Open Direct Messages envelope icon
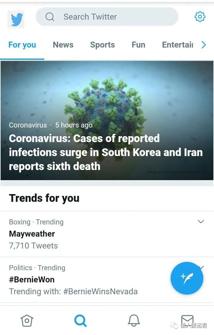214x335 pixels. pyautogui.click(x=187, y=320)
